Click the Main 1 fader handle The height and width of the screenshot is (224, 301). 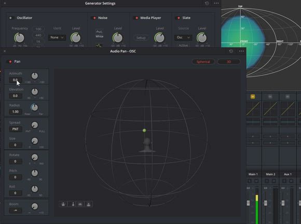248,203
